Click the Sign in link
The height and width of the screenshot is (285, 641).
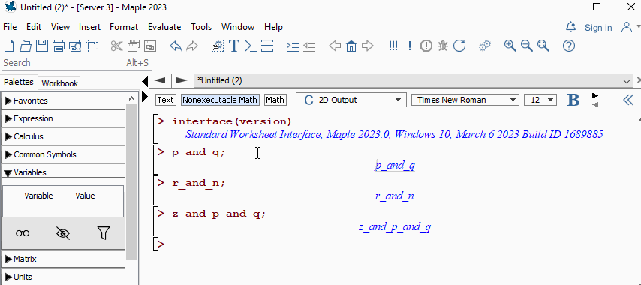pyautogui.click(x=598, y=27)
